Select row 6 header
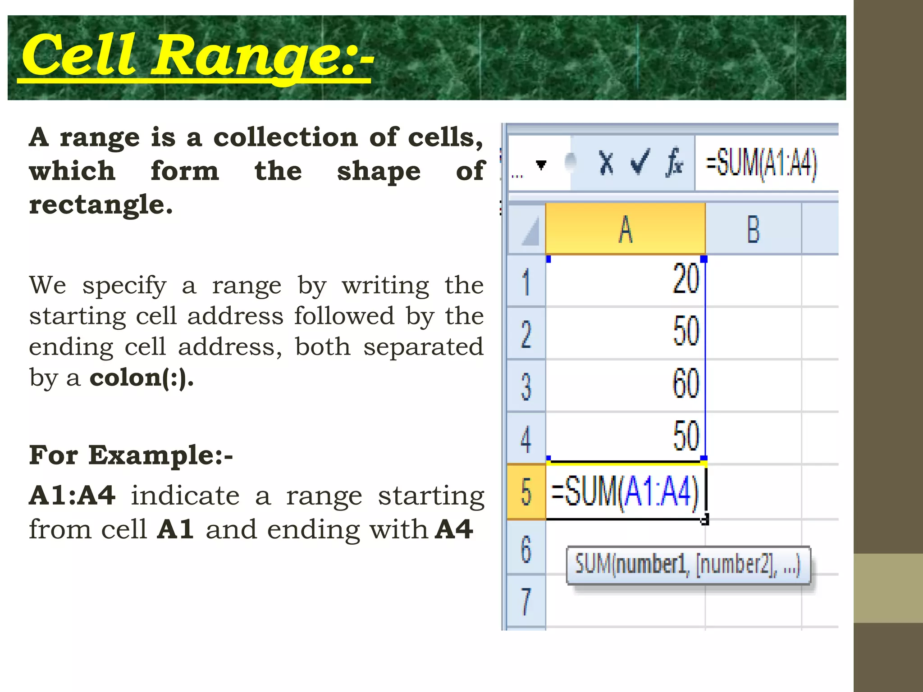 tap(526, 547)
